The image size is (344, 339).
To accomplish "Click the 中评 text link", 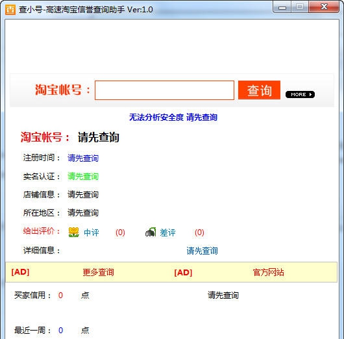I will [92, 232].
